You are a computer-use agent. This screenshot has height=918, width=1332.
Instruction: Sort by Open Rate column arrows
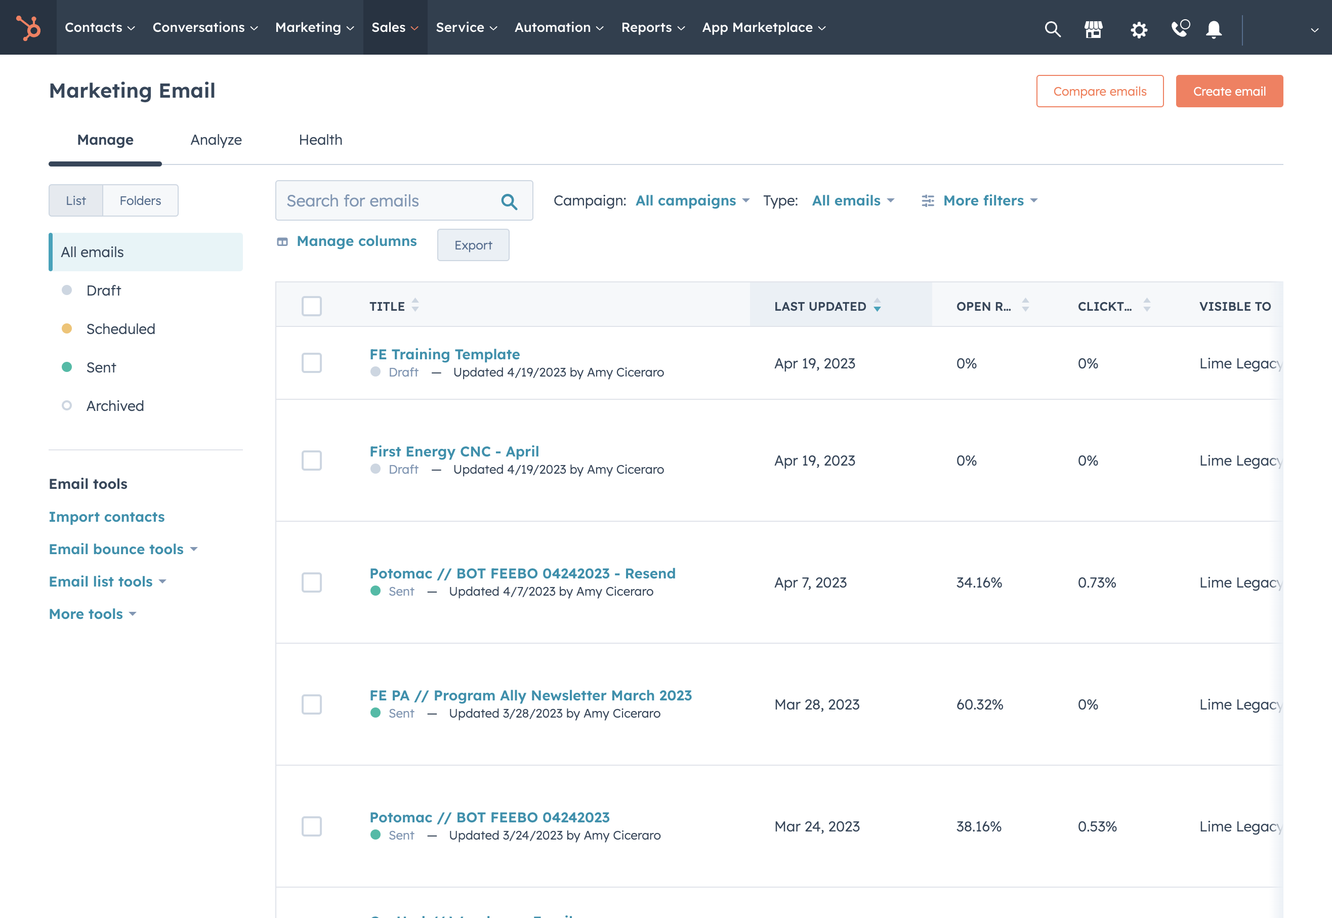[1025, 305]
